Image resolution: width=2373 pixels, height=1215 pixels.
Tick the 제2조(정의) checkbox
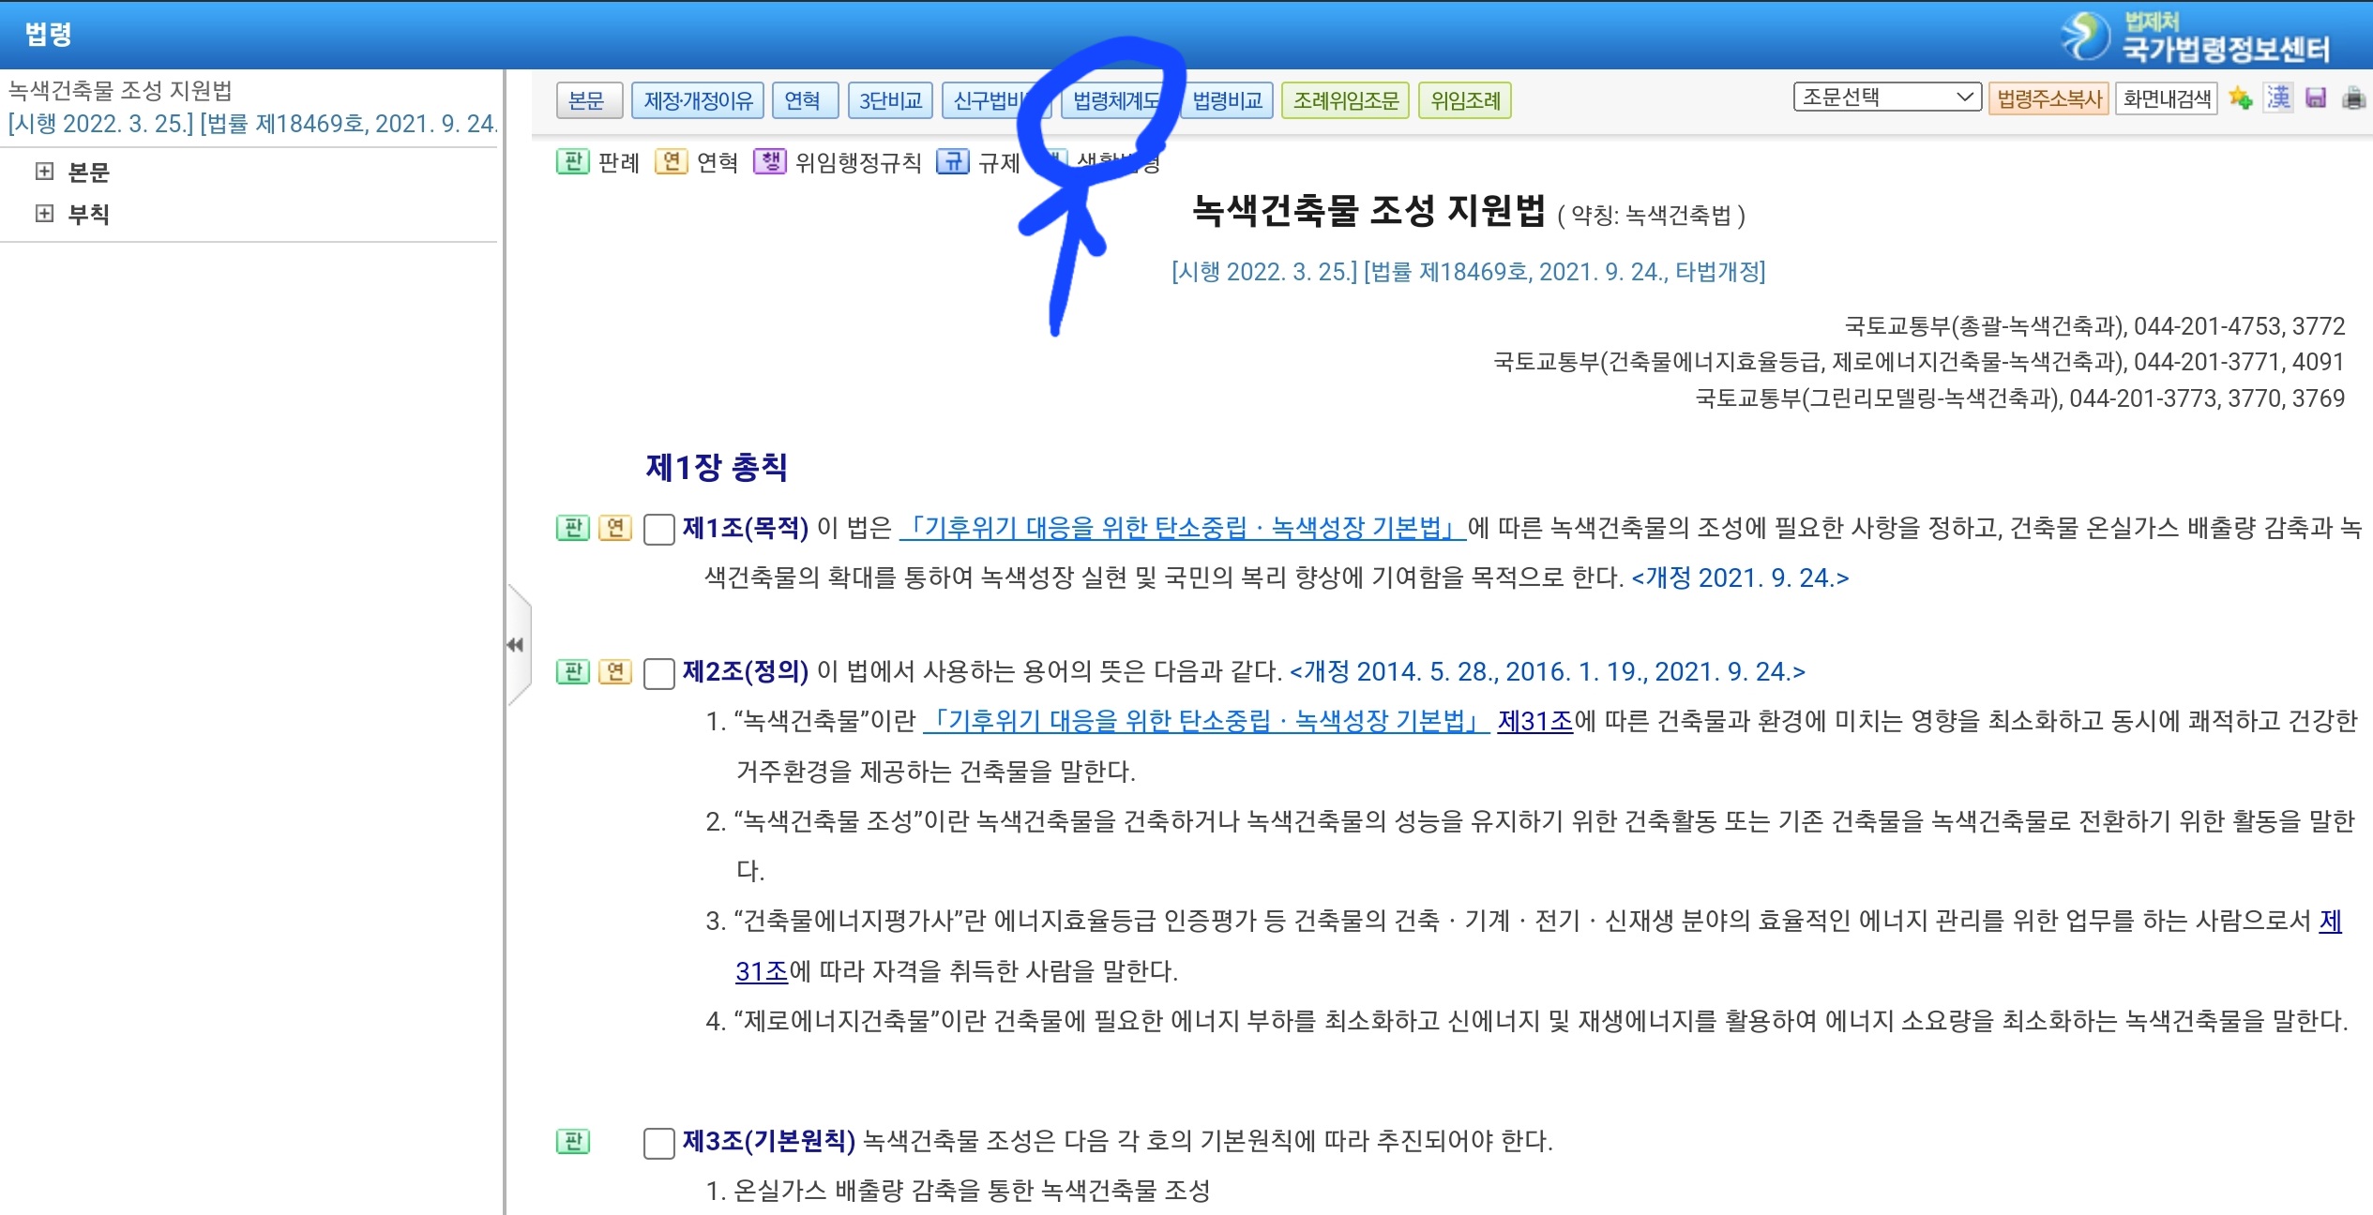click(x=659, y=672)
